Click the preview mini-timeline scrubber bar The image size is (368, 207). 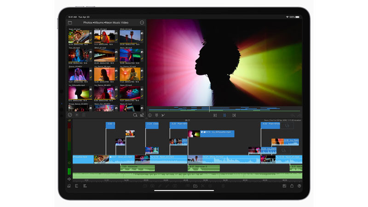(224, 109)
